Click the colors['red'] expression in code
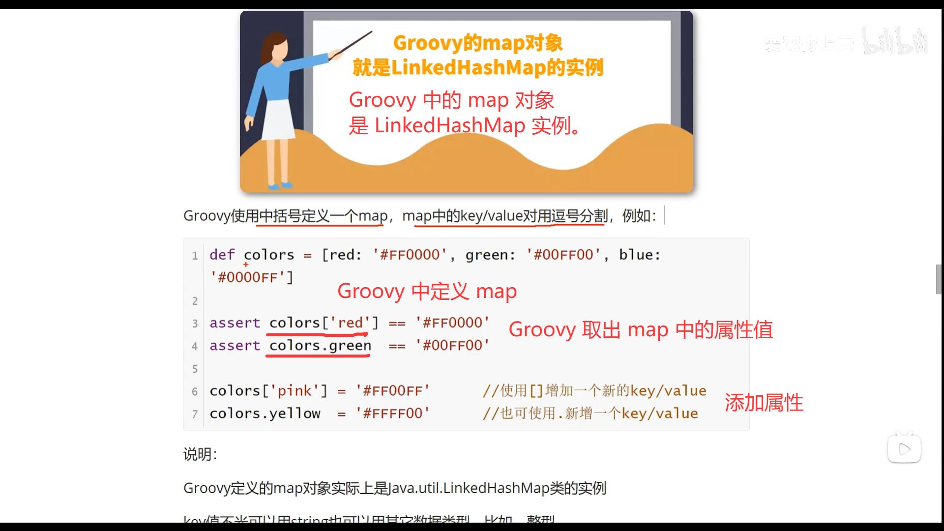 click(x=324, y=323)
